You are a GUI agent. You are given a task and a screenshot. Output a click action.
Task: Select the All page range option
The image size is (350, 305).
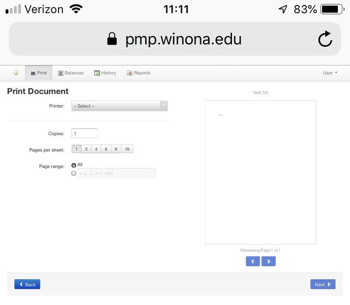[74, 165]
